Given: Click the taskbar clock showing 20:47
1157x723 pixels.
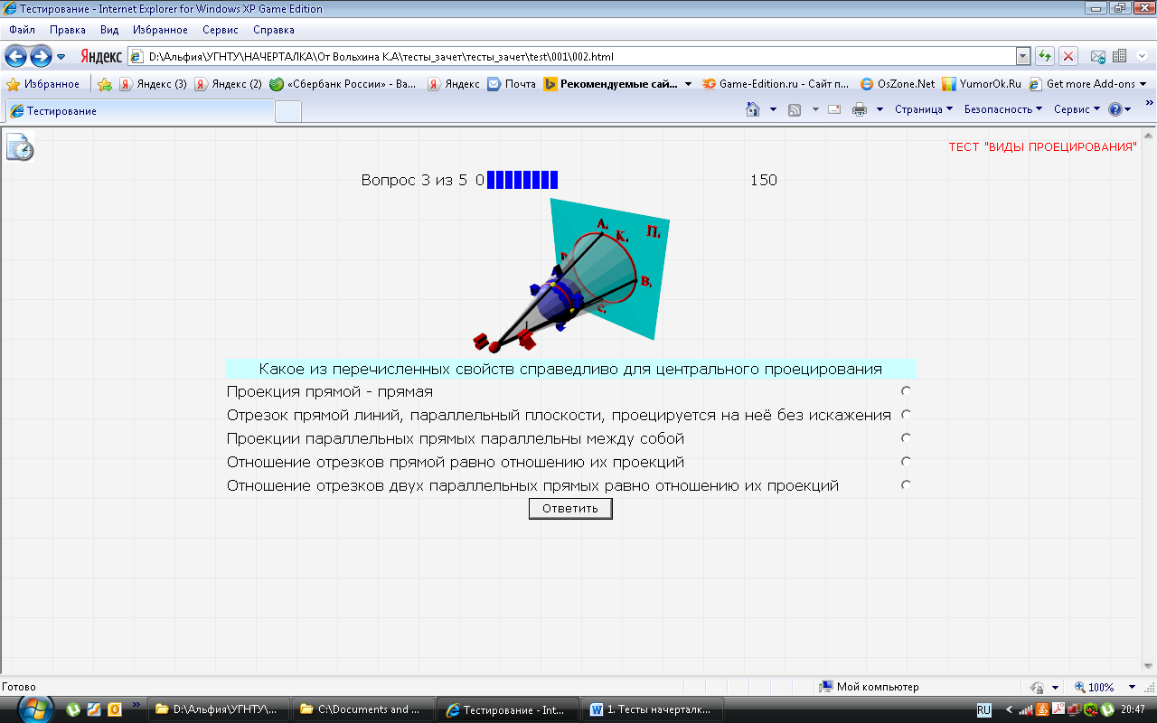Looking at the screenshot, I should [x=1133, y=709].
